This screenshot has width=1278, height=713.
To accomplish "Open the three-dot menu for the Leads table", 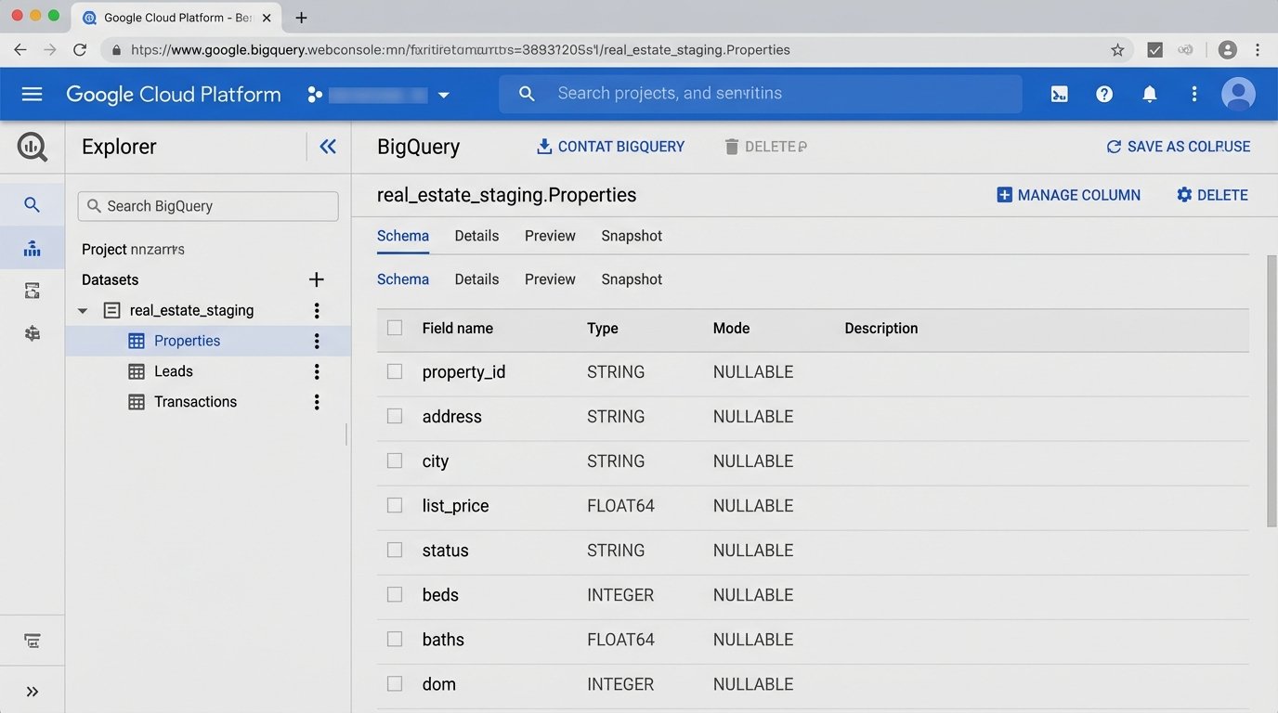I will [316, 370].
